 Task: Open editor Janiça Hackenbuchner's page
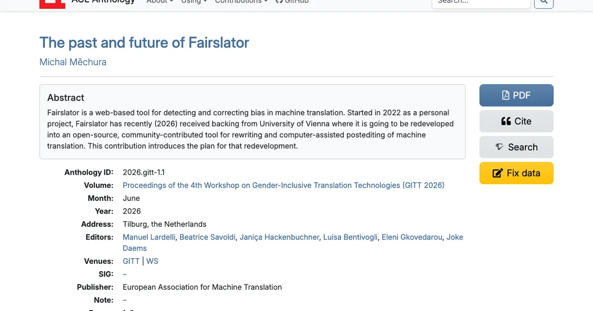280,237
